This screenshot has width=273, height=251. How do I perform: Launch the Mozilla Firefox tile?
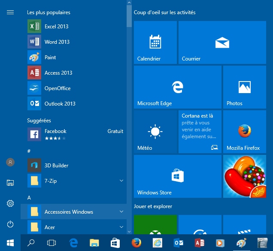tap(245, 132)
